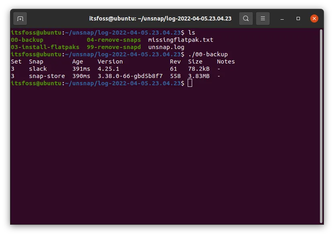Click the ./00-backup command text

[x=208, y=54]
